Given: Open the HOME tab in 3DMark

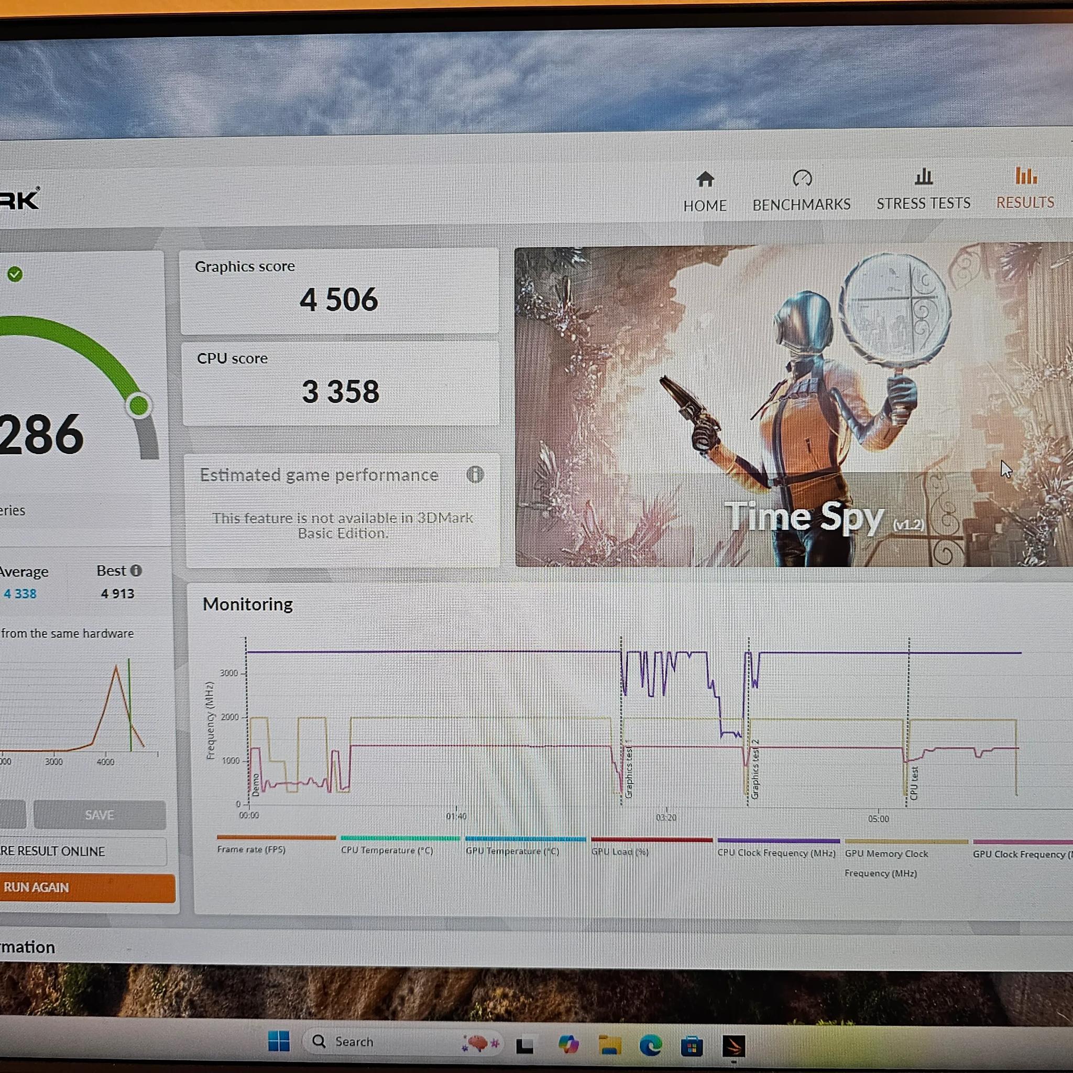Looking at the screenshot, I should click(x=705, y=192).
